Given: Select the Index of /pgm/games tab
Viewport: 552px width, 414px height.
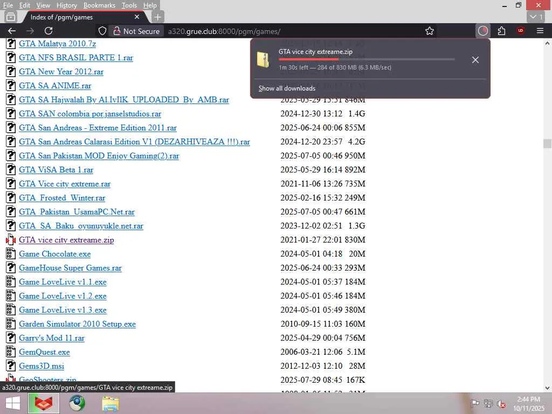Looking at the screenshot, I should pos(85,17).
